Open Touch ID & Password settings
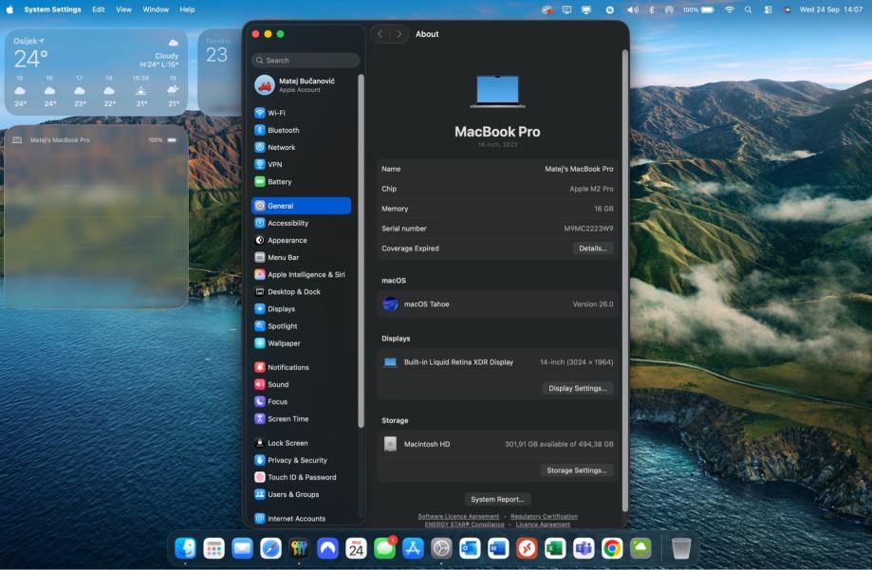872x570 pixels. [302, 477]
